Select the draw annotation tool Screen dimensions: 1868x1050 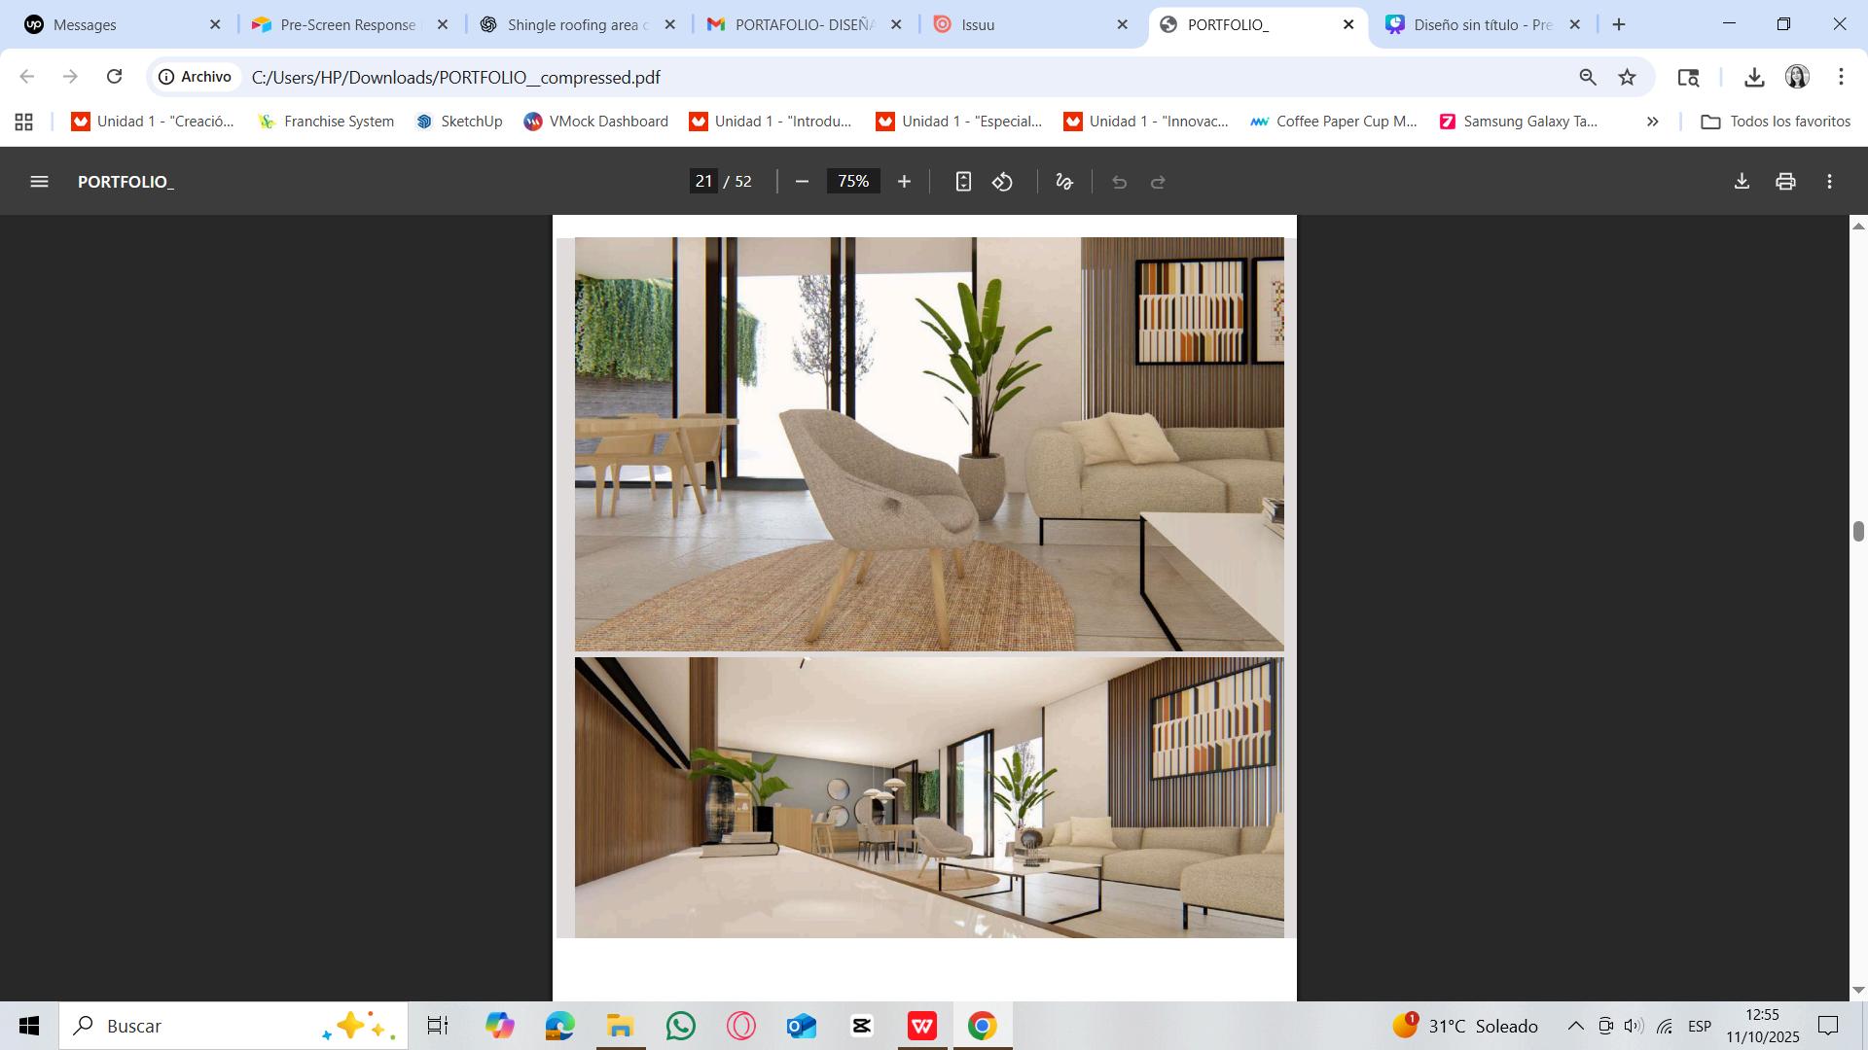1064,182
